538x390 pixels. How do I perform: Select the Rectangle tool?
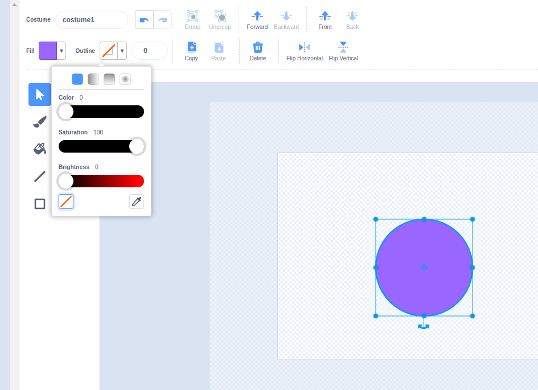point(40,204)
